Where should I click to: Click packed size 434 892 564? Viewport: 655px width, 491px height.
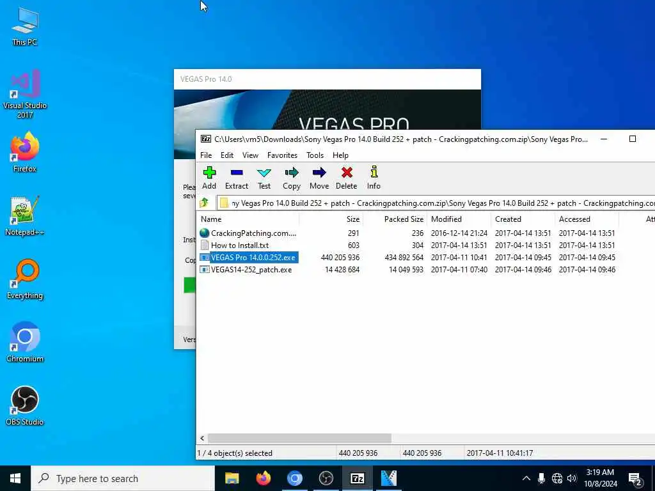[x=404, y=258]
